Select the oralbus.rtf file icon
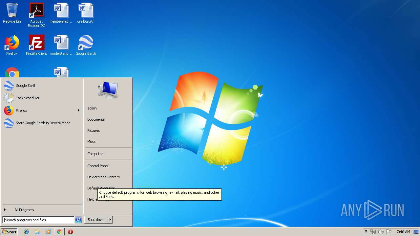The image size is (420, 236). 86,13
